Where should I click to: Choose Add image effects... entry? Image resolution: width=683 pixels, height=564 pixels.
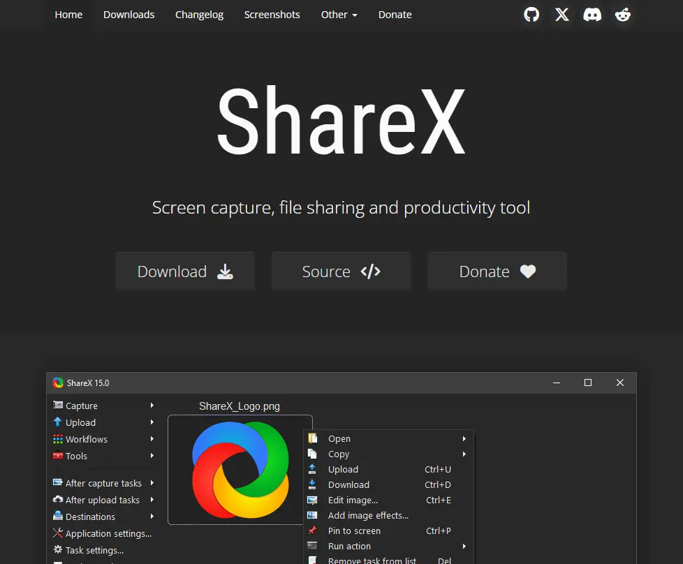pyautogui.click(x=388, y=515)
